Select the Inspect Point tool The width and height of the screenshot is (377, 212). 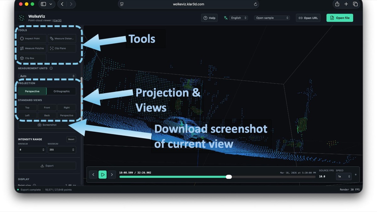[32, 38]
